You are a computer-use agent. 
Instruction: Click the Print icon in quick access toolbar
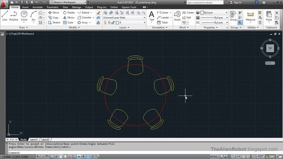32,2
